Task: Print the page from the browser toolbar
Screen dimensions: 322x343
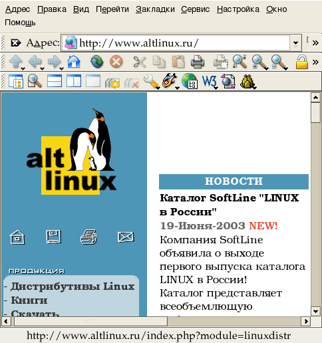Action: point(198,62)
